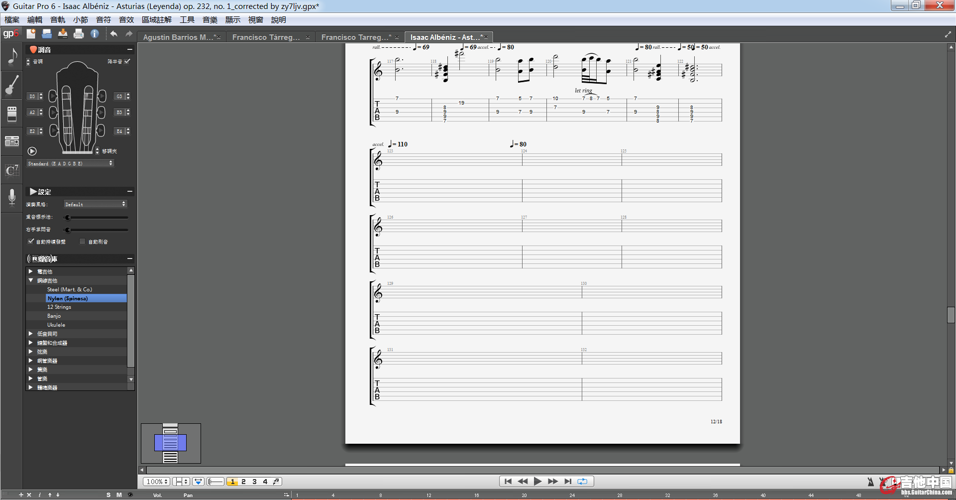
Task: Select voice 2
Action: (243, 482)
